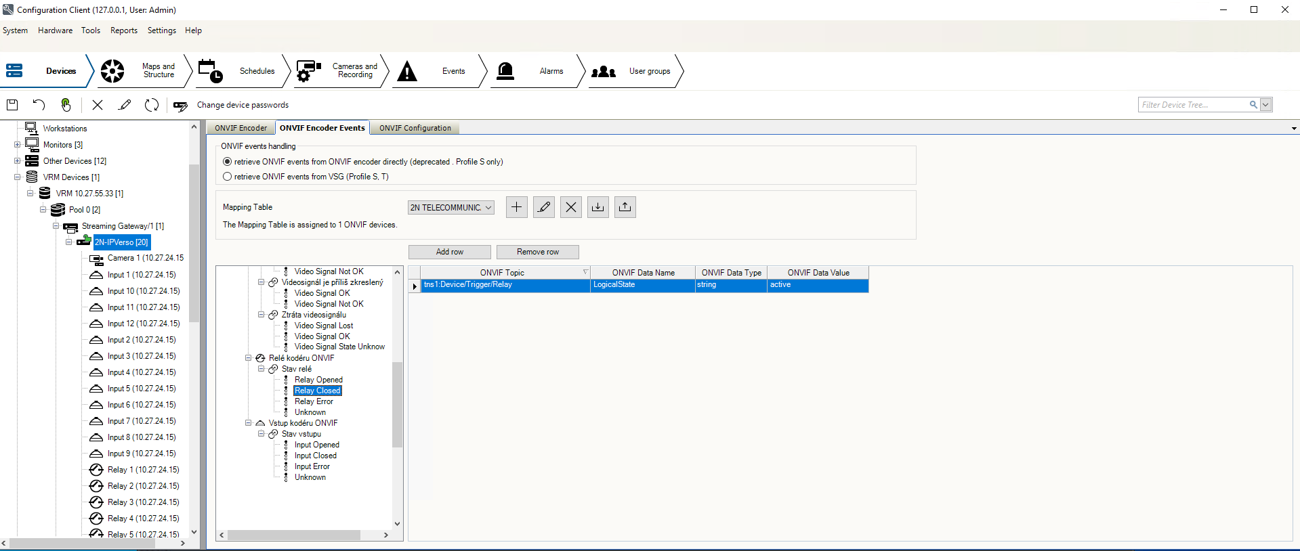Switch to ONVIF Configuration tab
This screenshot has height=551, width=1300.
click(x=415, y=128)
